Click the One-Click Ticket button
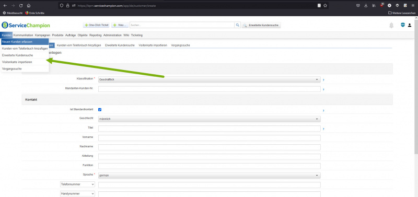 [x=96, y=25]
